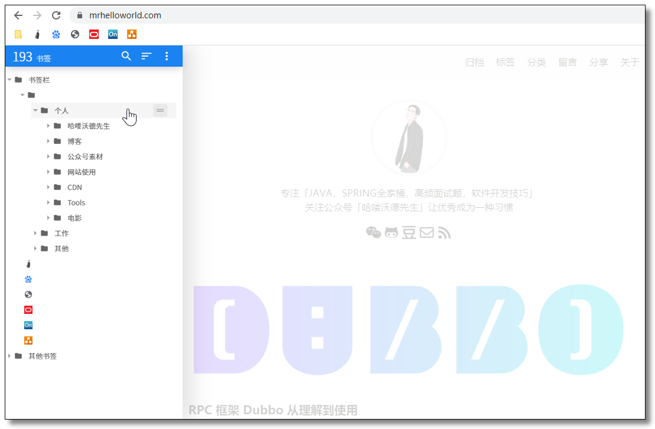The image size is (655, 429).
Task: Open the globe bookmark in the tree list
Action: coord(28,295)
